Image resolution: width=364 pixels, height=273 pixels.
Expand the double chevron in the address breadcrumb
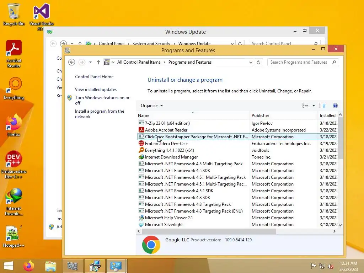click(x=113, y=62)
